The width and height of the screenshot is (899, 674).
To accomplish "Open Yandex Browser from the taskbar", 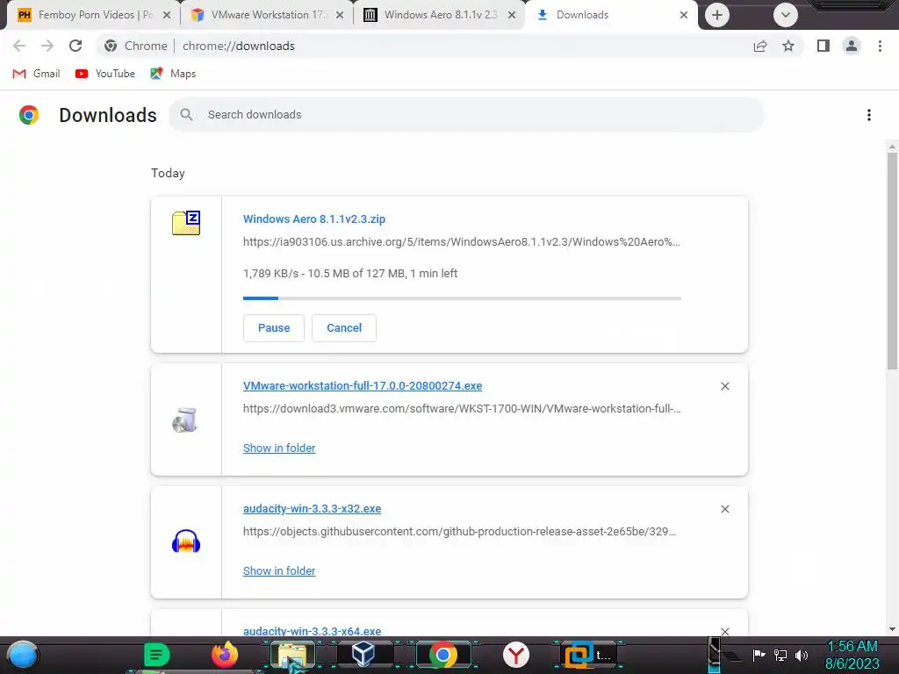I will coord(516,655).
